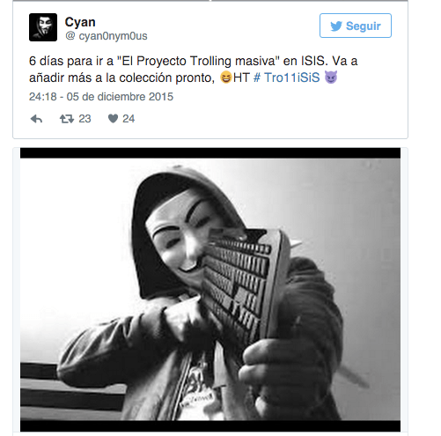Follow the account with Seguir button
This screenshot has height=436, width=441.
point(356,26)
